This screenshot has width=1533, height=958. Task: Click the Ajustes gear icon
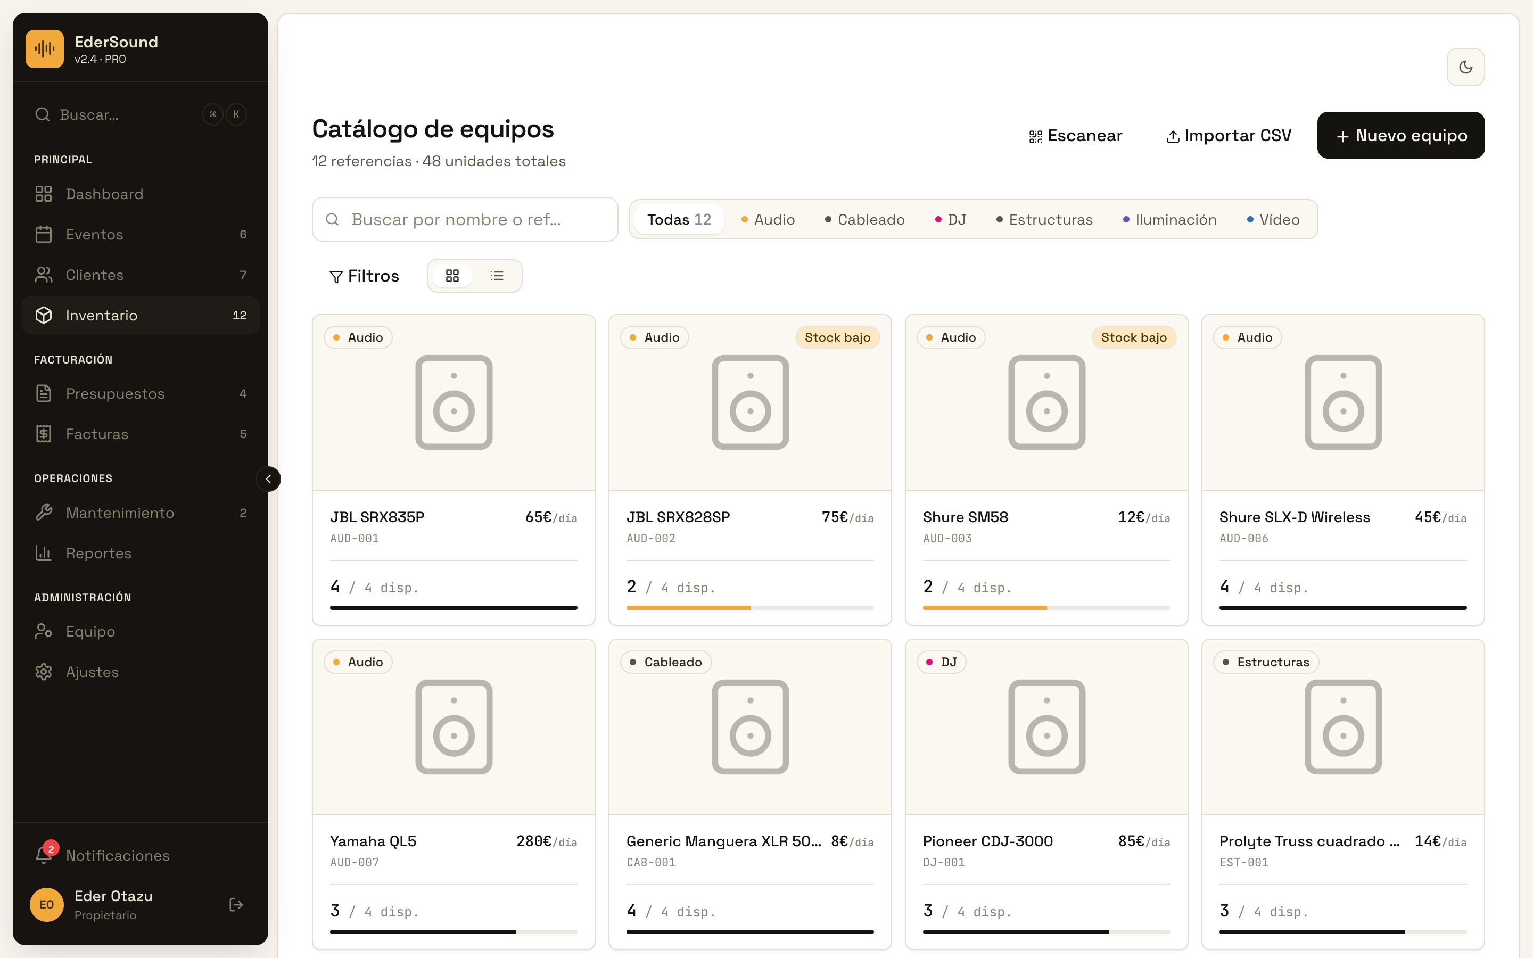pos(44,672)
